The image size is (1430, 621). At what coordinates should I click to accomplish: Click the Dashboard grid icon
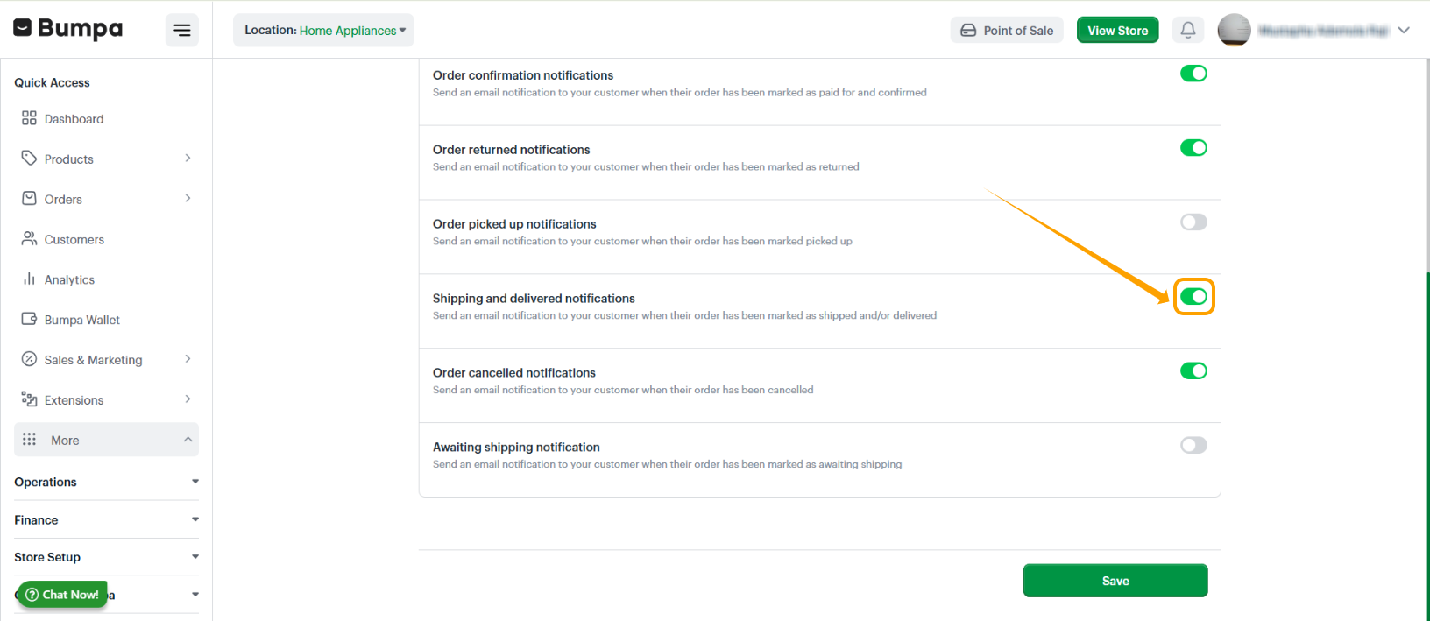pos(29,118)
